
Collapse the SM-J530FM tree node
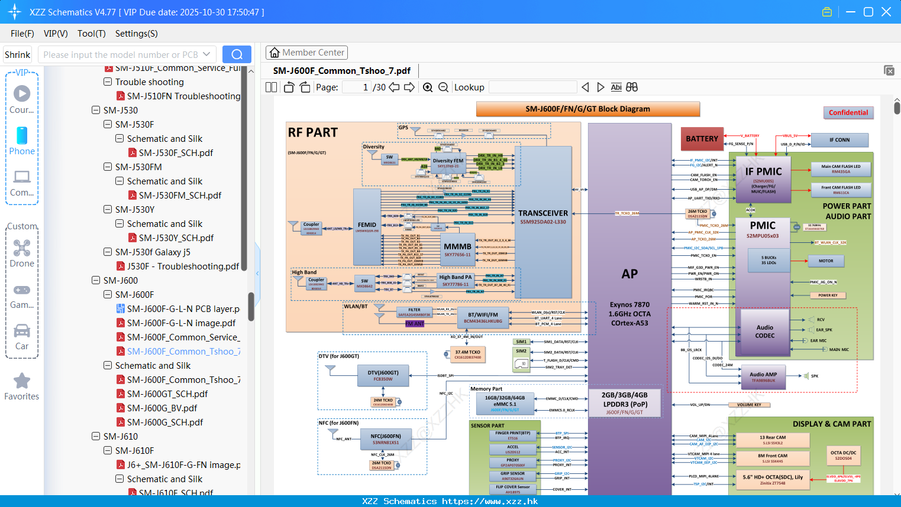pyautogui.click(x=108, y=167)
